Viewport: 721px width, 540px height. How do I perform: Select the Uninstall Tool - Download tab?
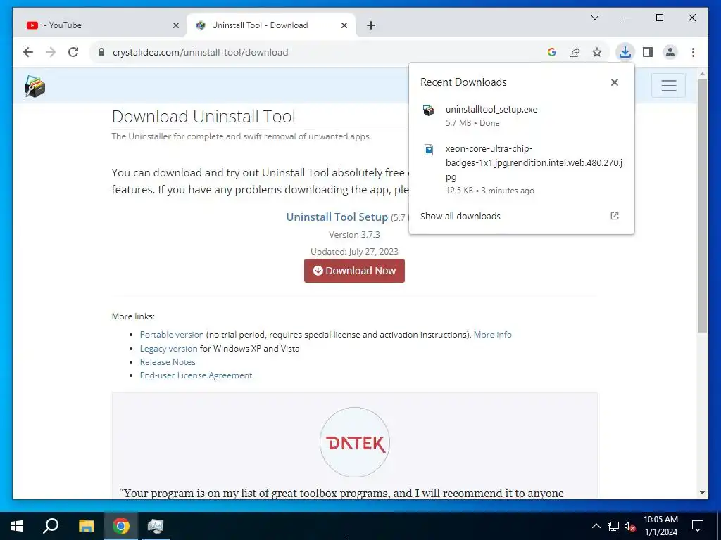tap(271, 25)
